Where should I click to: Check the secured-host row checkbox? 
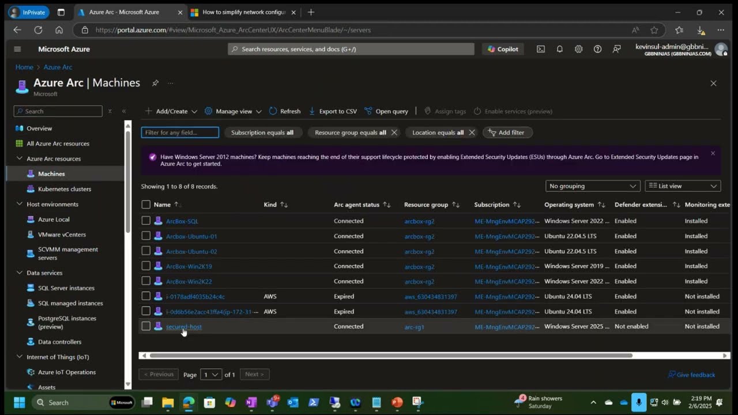(x=146, y=326)
